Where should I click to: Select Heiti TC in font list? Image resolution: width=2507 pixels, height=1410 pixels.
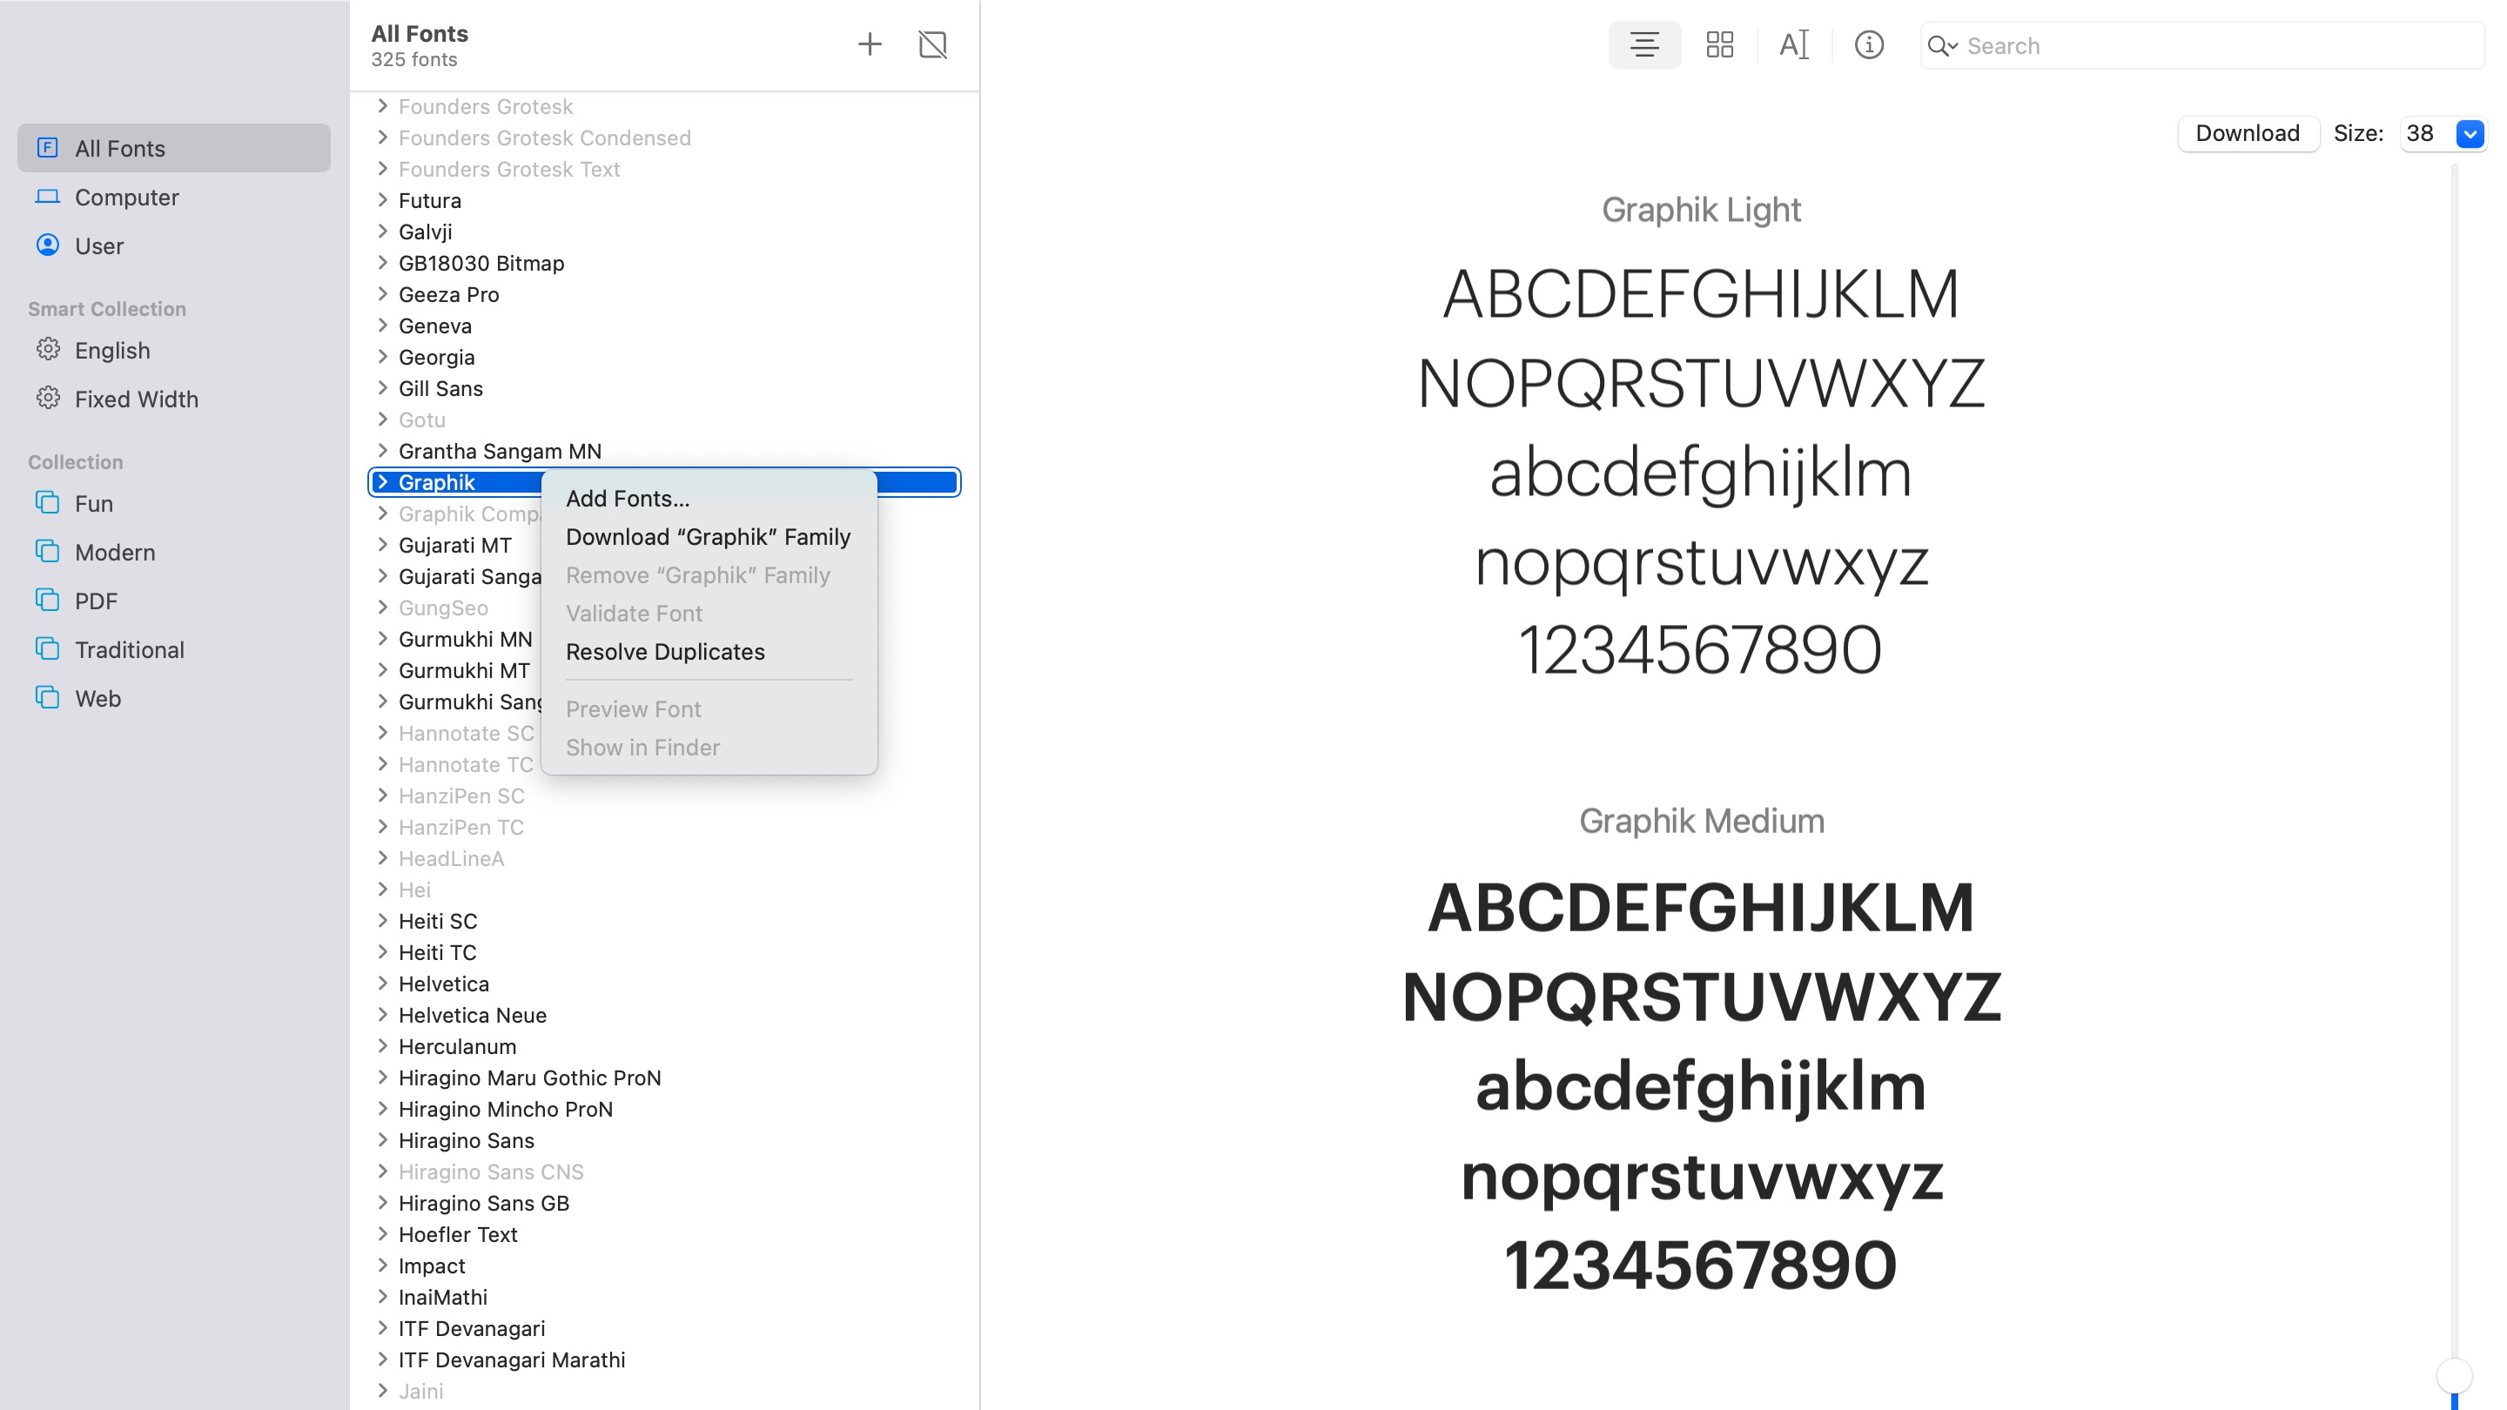(665, 951)
